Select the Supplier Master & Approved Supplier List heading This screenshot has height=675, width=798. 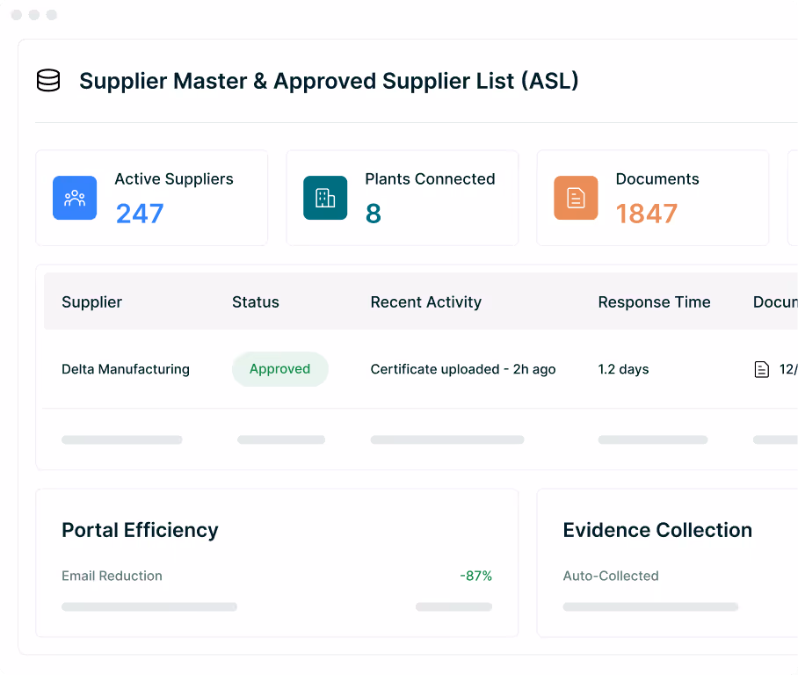point(329,81)
